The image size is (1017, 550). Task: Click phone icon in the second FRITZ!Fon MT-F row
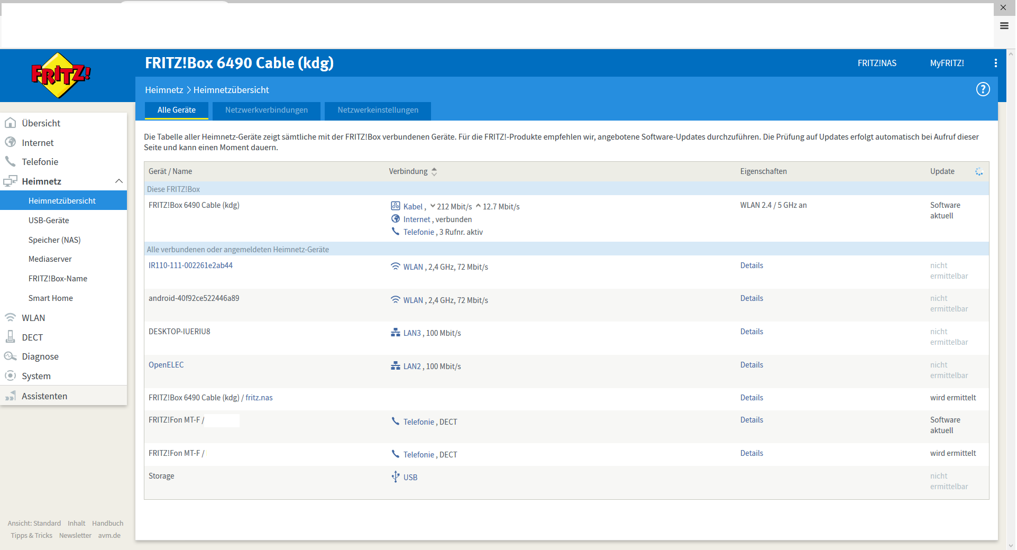(x=395, y=454)
